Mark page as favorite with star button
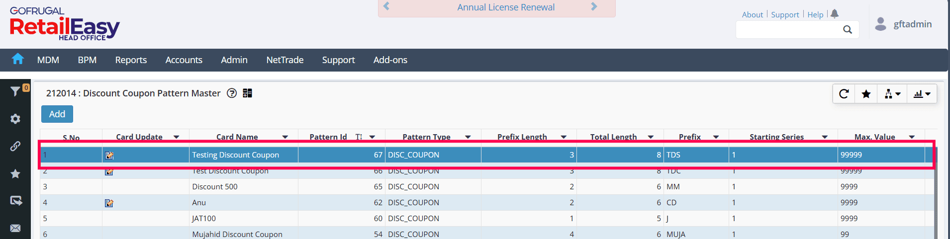The width and height of the screenshot is (950, 239). point(866,94)
